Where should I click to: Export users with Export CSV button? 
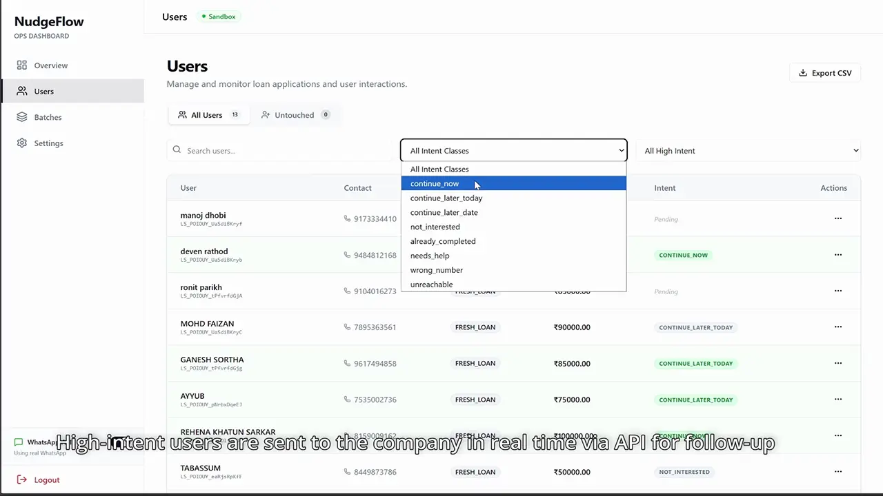point(824,73)
